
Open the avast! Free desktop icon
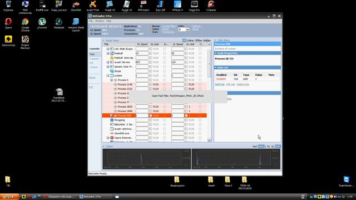93,6
